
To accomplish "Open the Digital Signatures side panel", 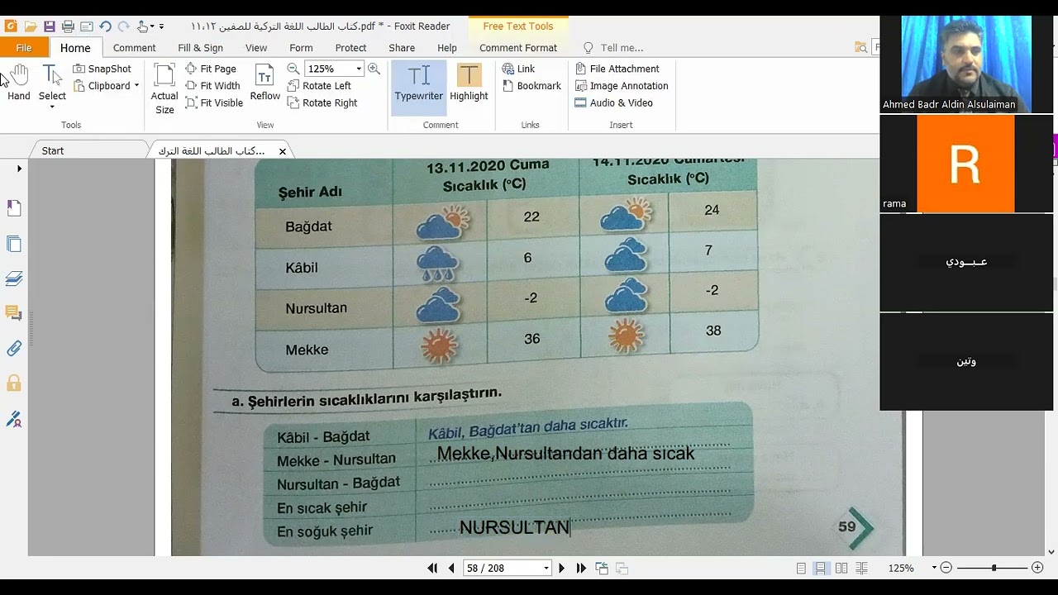I will click(x=14, y=419).
